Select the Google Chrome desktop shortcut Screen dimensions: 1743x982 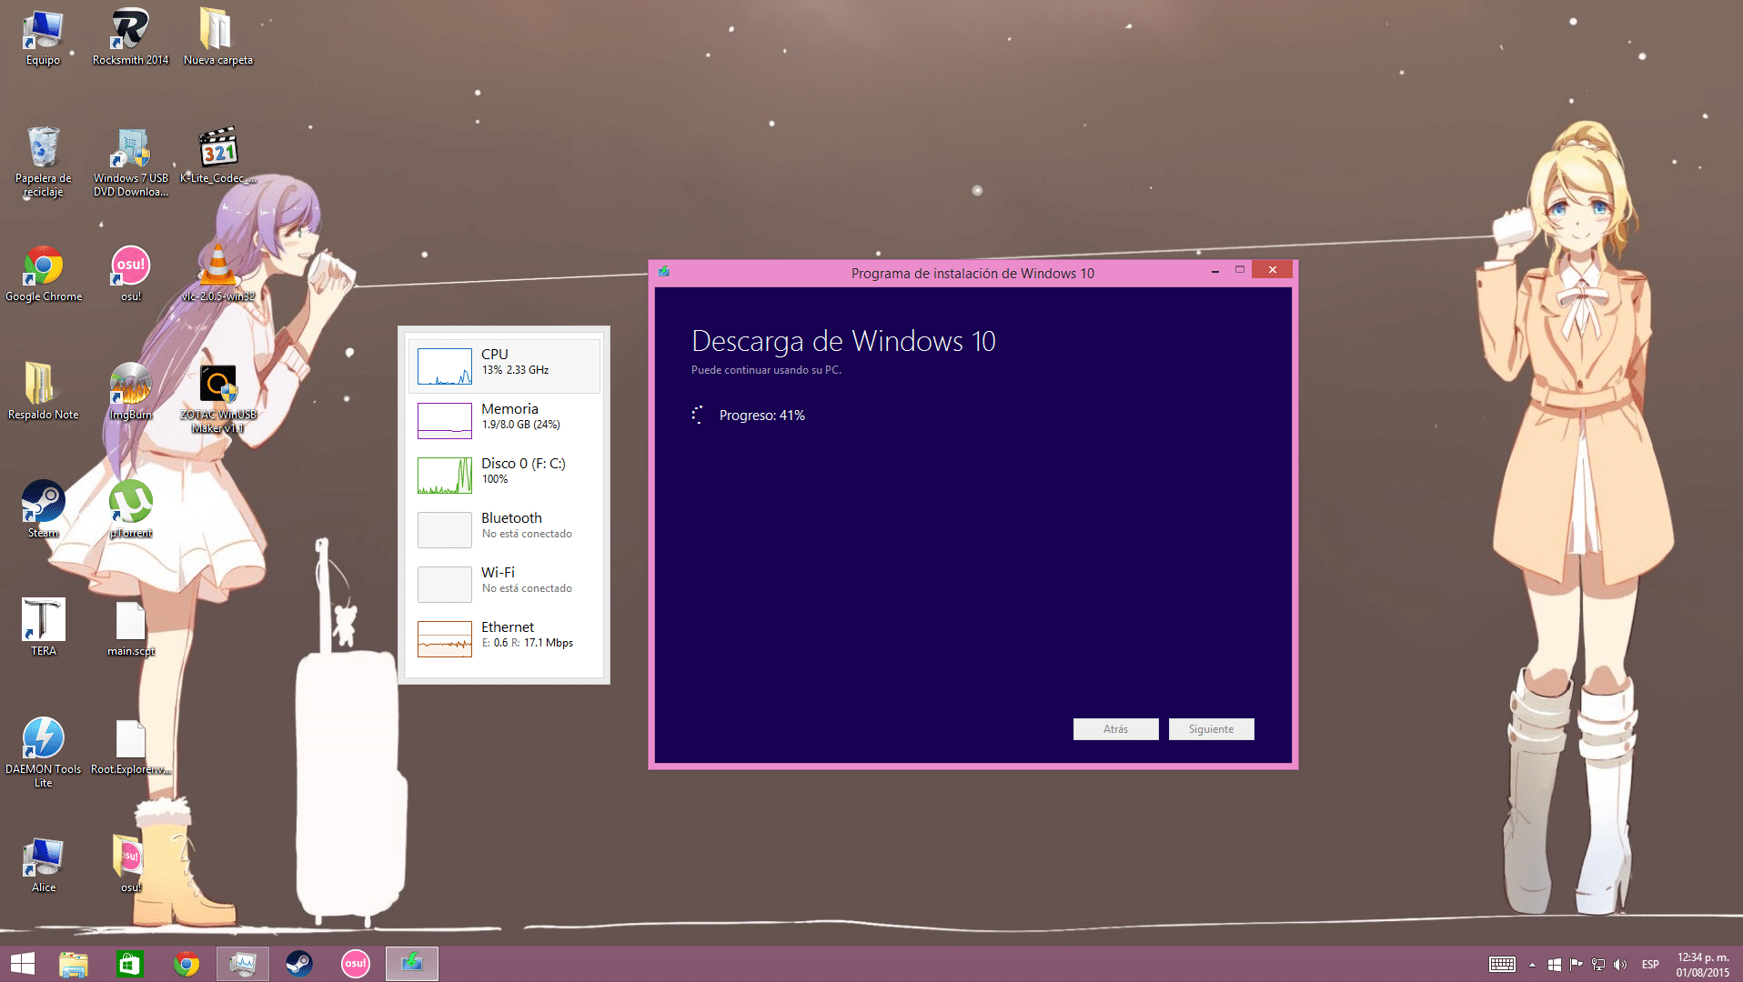coord(43,274)
